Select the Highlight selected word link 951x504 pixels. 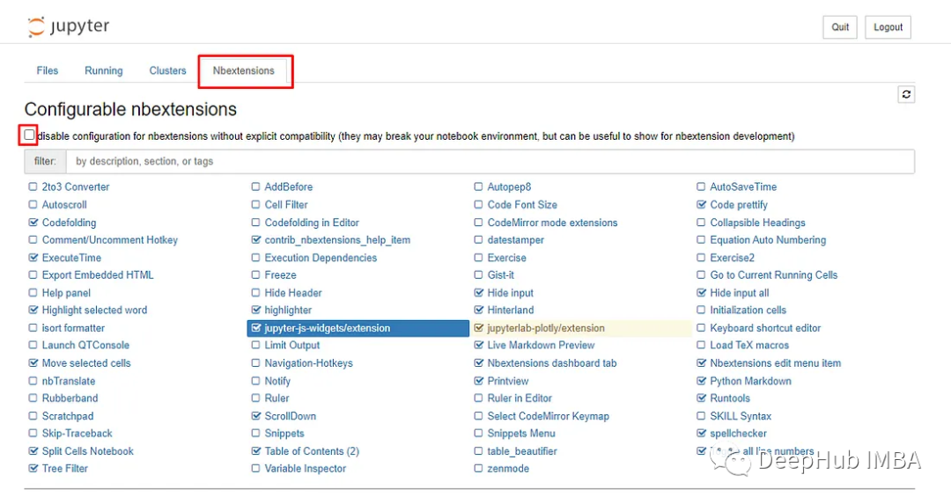(x=94, y=310)
